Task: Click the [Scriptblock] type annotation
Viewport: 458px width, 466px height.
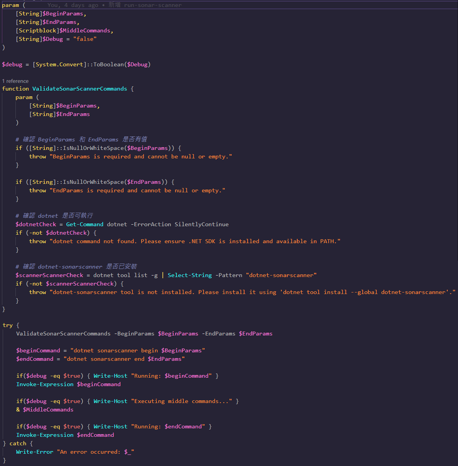Action: (37, 31)
